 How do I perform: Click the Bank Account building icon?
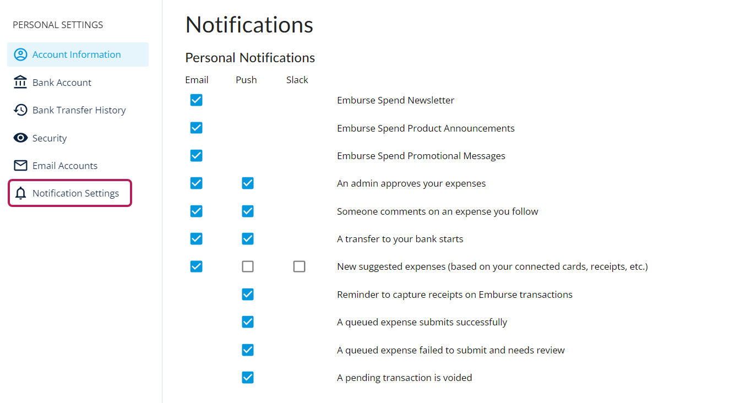click(20, 82)
